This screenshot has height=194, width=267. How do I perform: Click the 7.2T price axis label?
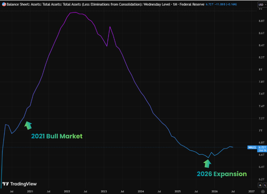262,118
